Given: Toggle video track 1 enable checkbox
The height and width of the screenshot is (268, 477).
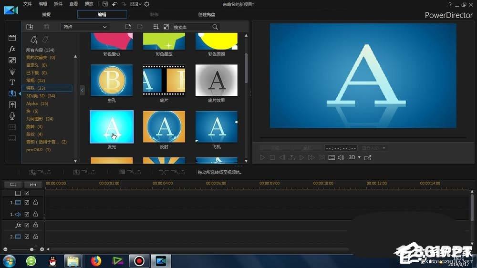Looking at the screenshot, I should tap(27, 202).
